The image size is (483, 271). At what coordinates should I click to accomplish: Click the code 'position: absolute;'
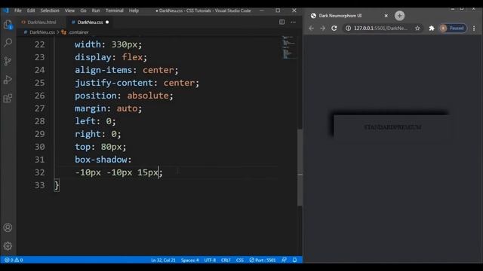(124, 96)
